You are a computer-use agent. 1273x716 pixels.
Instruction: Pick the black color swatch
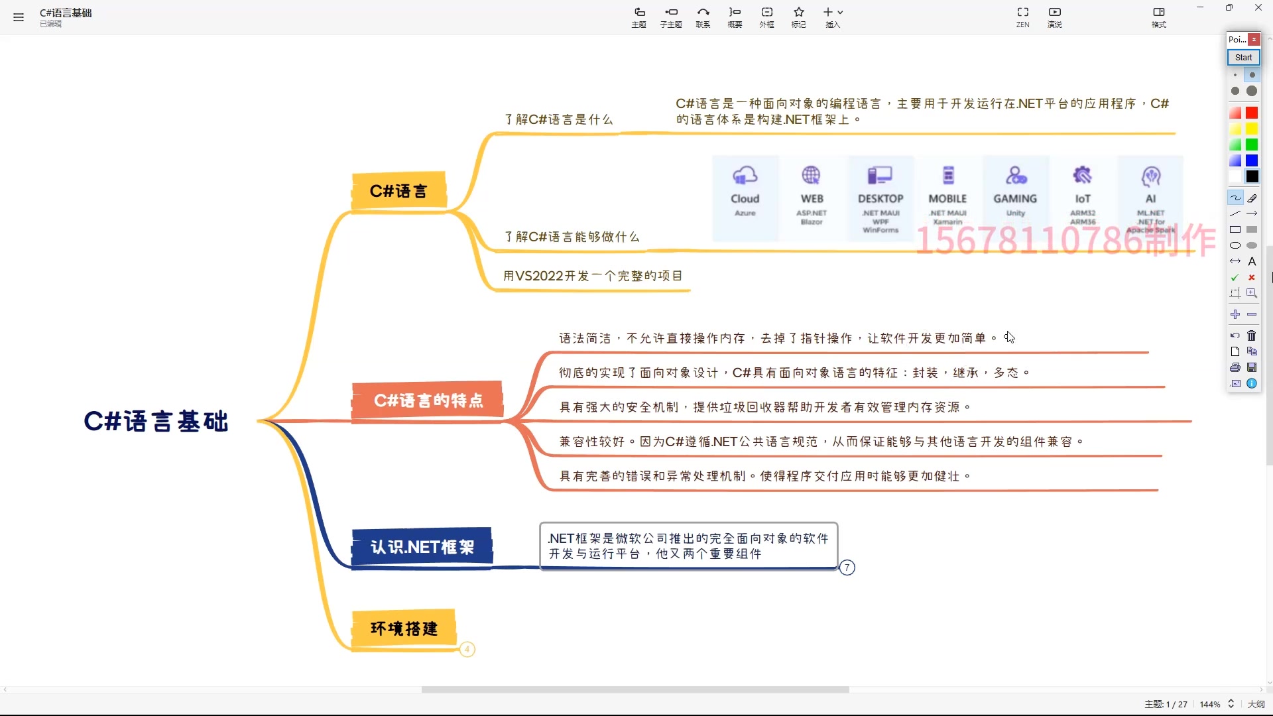pos(1252,176)
